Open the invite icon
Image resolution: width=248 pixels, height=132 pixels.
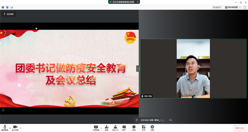pos(107,128)
